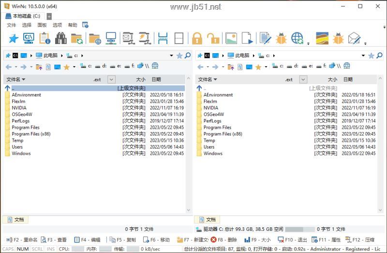387x253 pixels.
Task: Click the help icon beside 帮助 menu
Action: coord(85,25)
